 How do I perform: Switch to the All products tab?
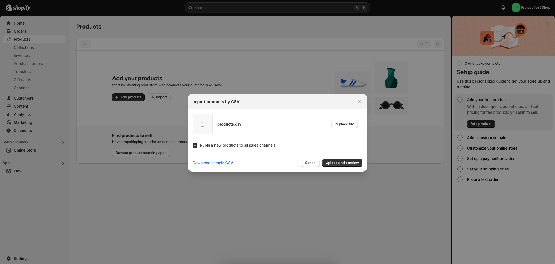[x=85, y=44]
